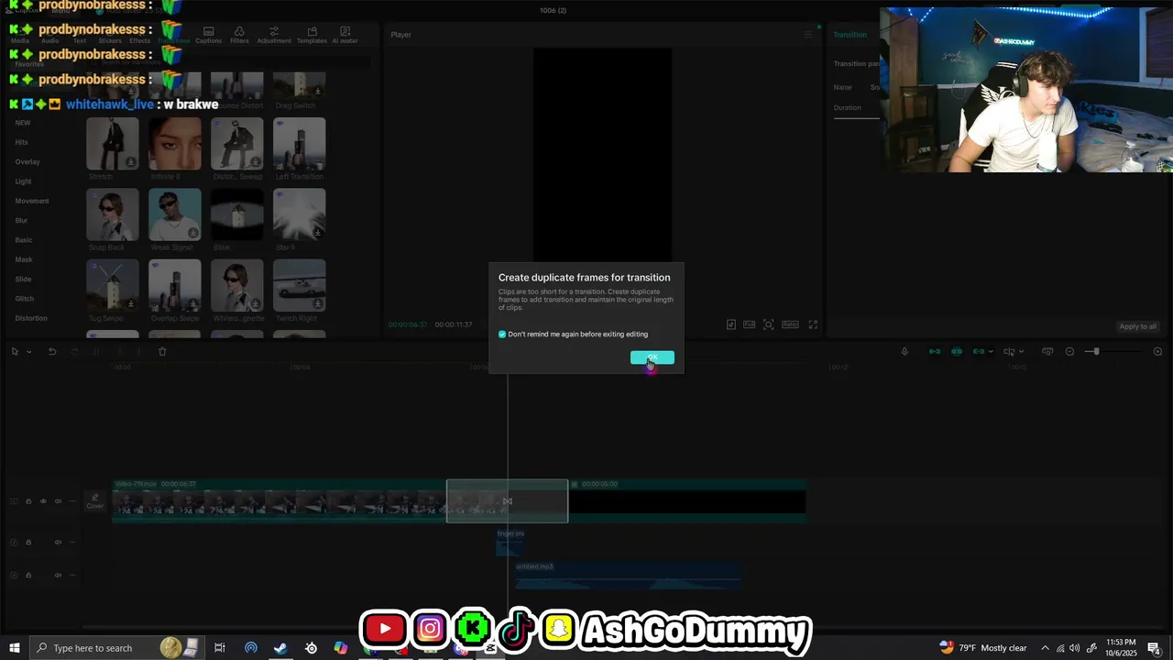1173x660 pixels.
Task: Download the Weak Signal transition
Action: click(x=193, y=233)
